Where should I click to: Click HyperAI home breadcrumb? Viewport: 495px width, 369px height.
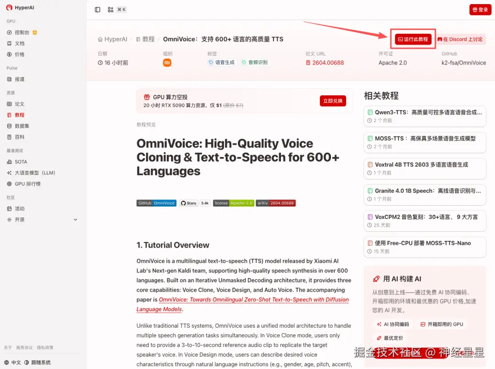tap(112, 39)
